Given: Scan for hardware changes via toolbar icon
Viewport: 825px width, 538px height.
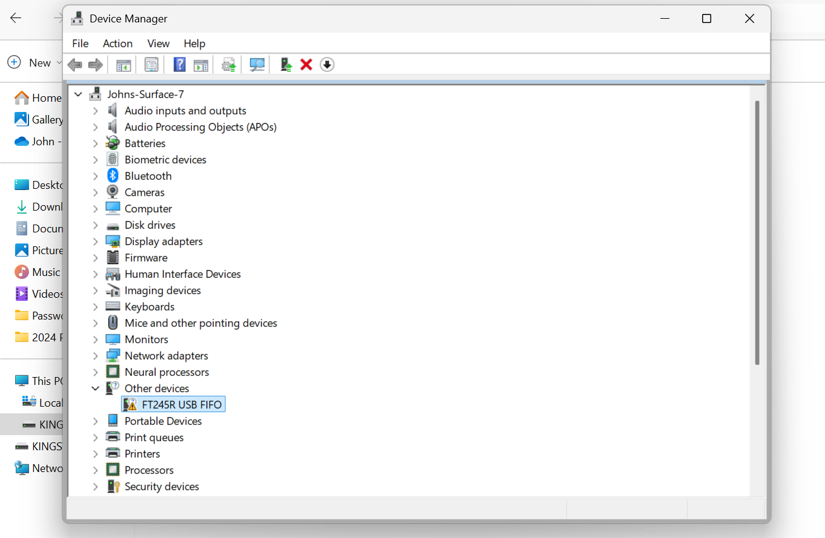Looking at the screenshot, I should [257, 65].
